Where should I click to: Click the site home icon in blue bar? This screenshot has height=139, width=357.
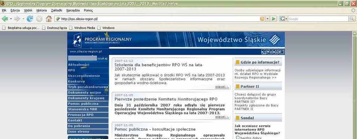[x=264, y=52]
